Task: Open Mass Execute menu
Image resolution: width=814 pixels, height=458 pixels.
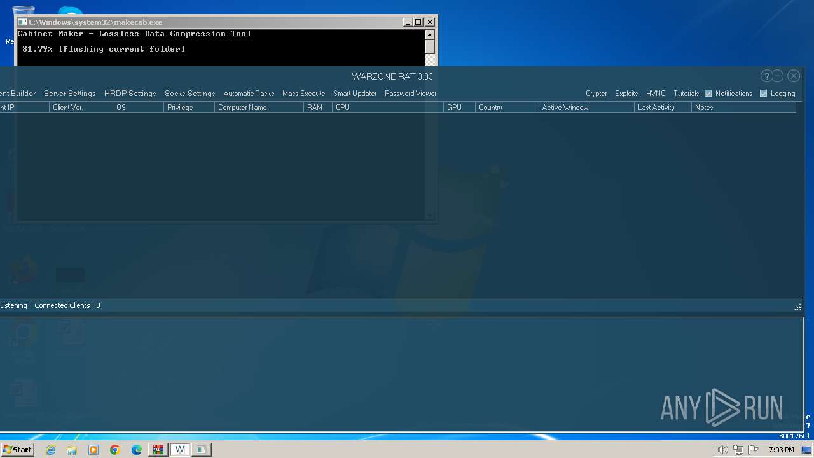Action: (303, 94)
